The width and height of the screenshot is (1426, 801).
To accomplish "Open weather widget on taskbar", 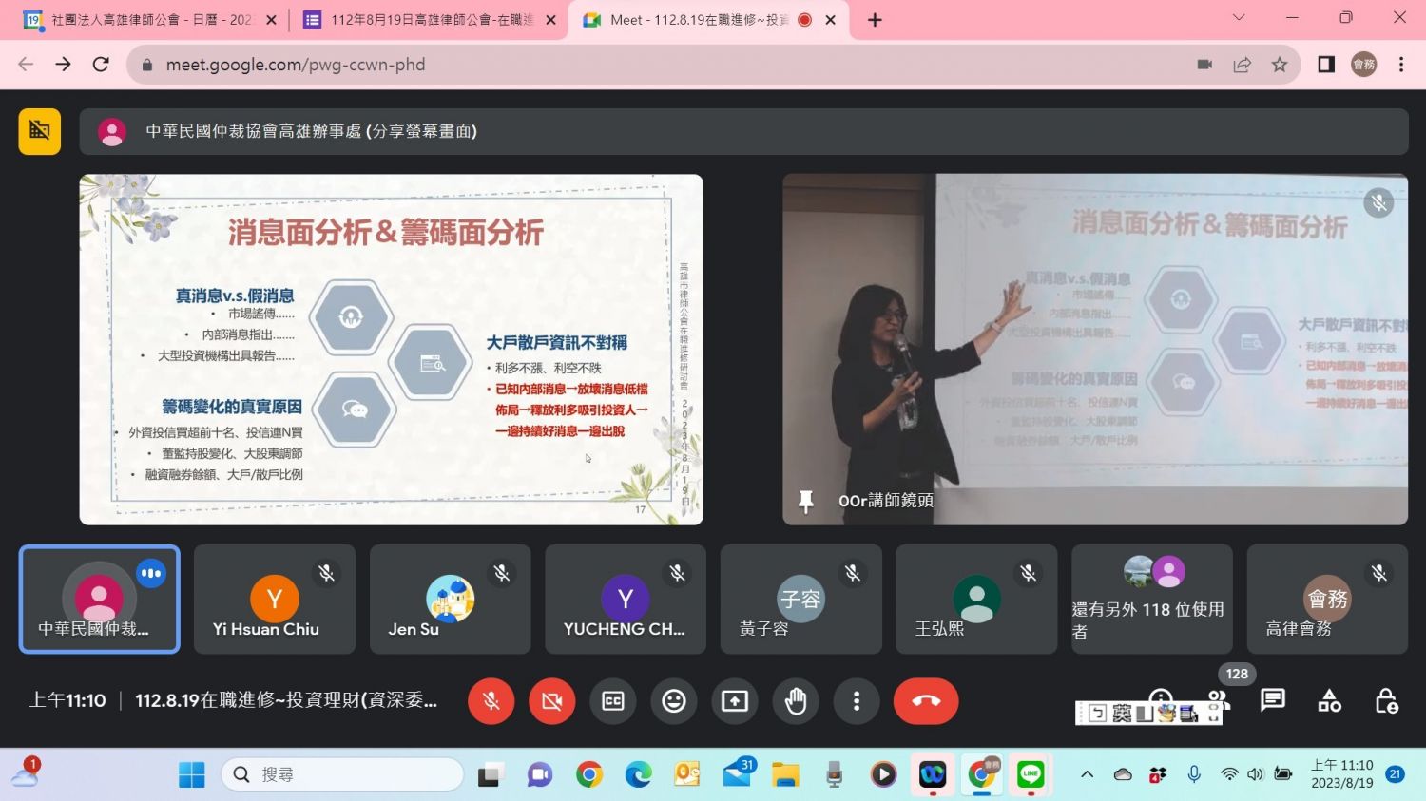I will (x=25, y=773).
